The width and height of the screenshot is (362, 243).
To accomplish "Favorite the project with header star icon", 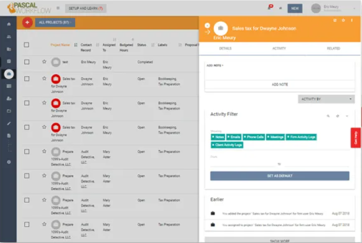I will click(x=343, y=20).
